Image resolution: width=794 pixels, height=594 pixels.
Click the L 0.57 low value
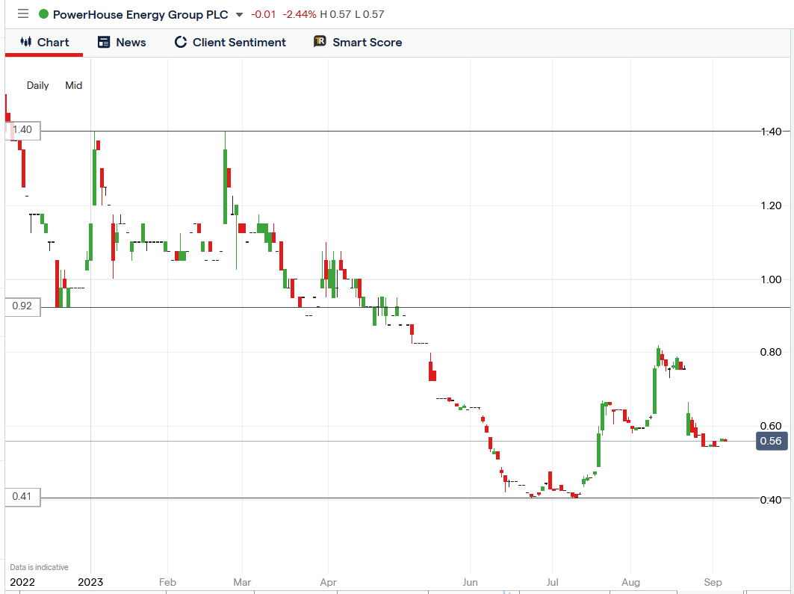(369, 15)
